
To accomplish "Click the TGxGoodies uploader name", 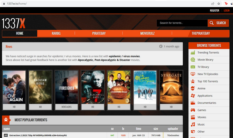I will 173,135.
